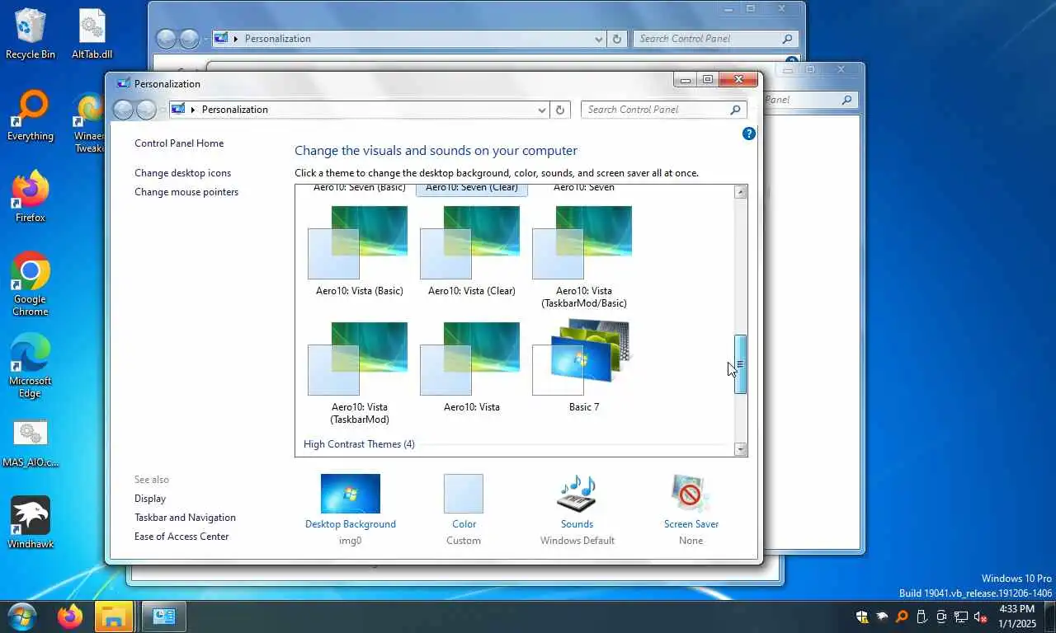This screenshot has width=1056, height=633.
Task: Click the blue Help icon in Personalization
Action: (749, 134)
